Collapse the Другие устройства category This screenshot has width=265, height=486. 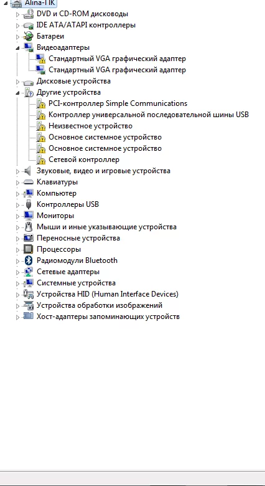(x=17, y=93)
